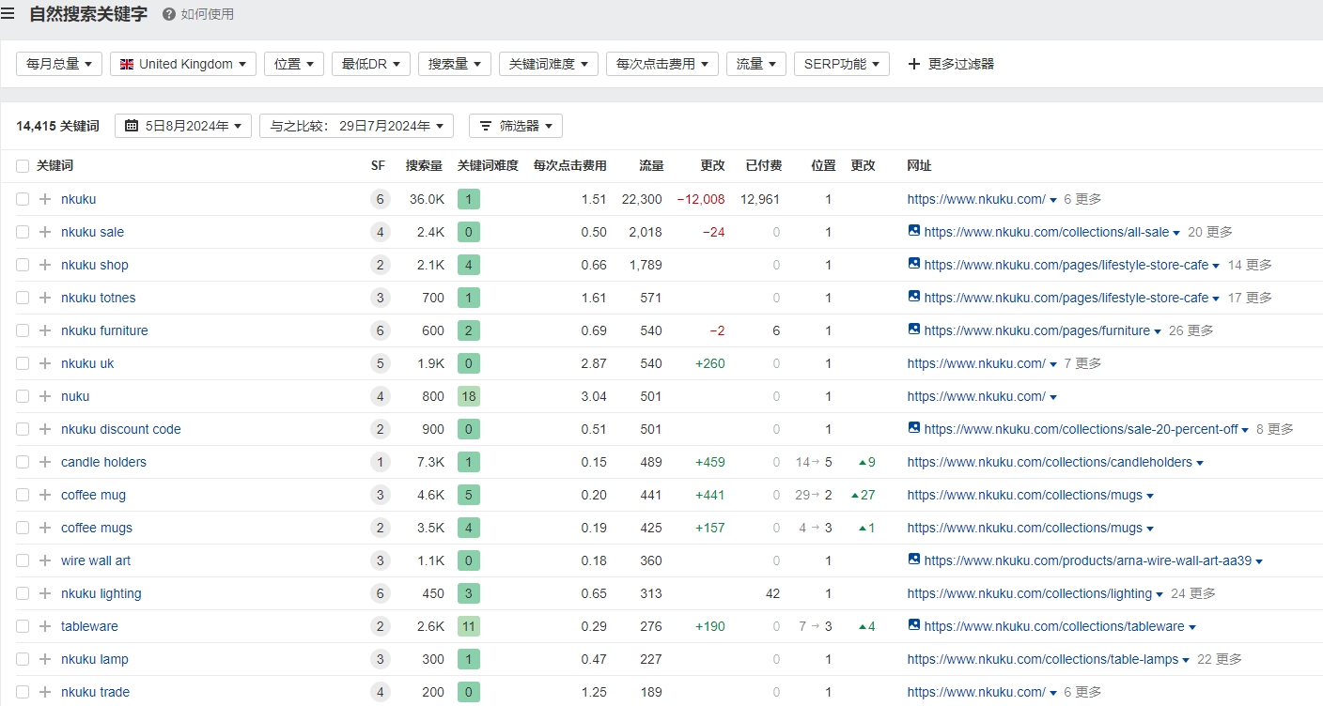Screen dimensions: 1323x706
Task: Click the plus icon beside coffee mug
Action: click(x=45, y=495)
